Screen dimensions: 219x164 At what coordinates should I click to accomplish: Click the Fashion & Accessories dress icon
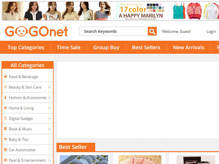[x=5, y=97]
